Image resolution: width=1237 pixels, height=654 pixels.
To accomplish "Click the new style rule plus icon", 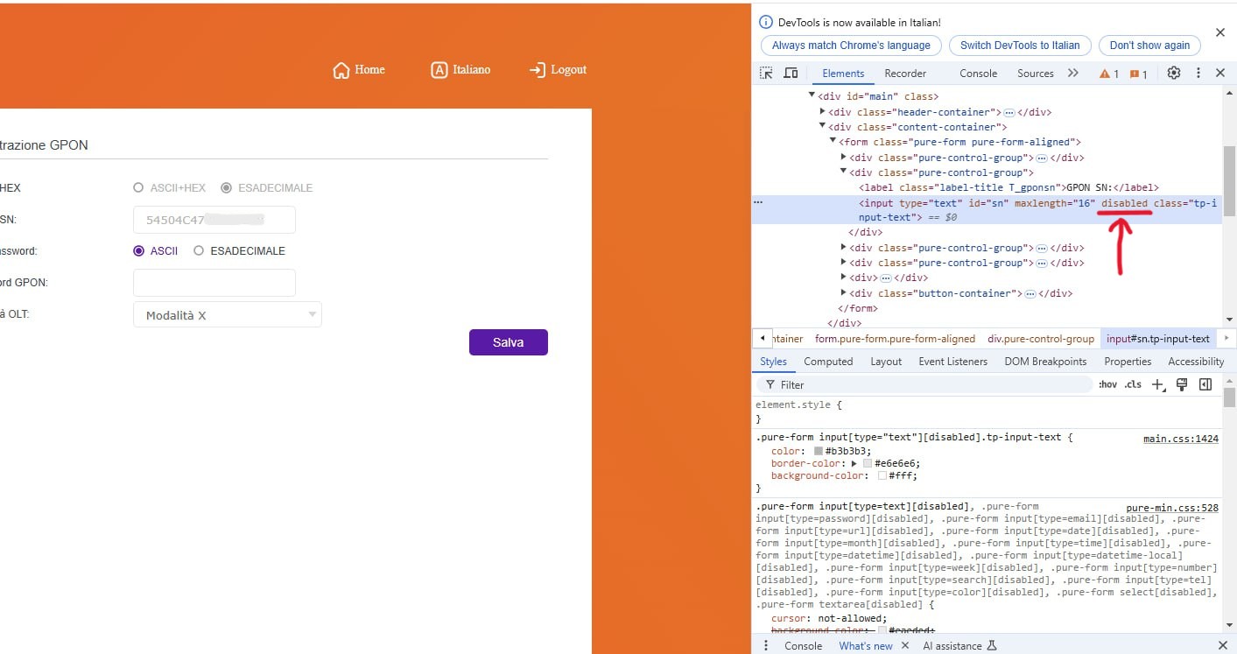I will (x=1158, y=384).
